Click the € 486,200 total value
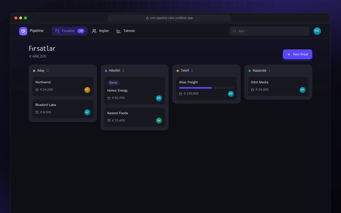341x213 pixels. pos(38,56)
